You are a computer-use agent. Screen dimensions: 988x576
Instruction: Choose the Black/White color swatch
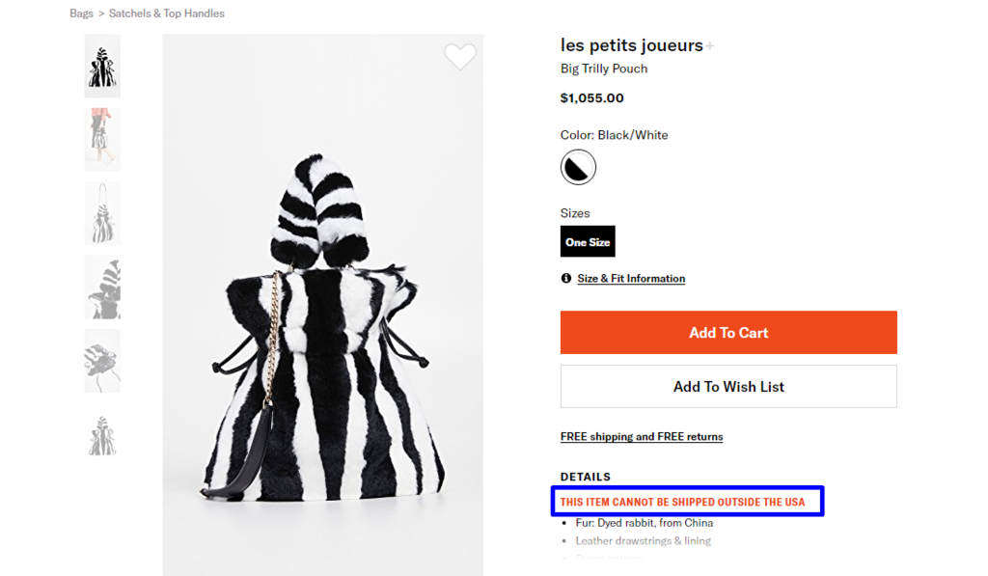pyautogui.click(x=578, y=168)
